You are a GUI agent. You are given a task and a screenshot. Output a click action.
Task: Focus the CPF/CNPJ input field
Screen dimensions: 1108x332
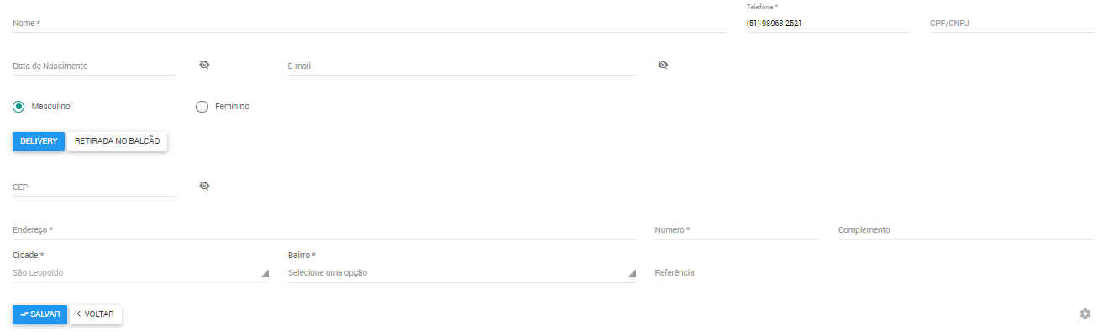1011,24
